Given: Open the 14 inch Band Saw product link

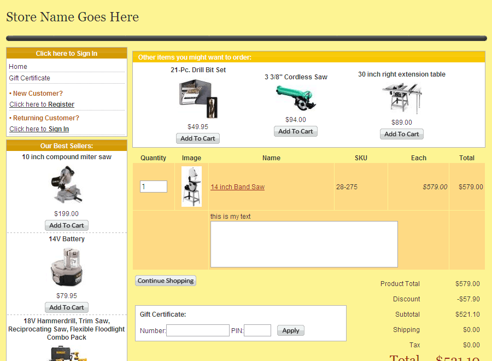Looking at the screenshot, I should click(x=237, y=187).
